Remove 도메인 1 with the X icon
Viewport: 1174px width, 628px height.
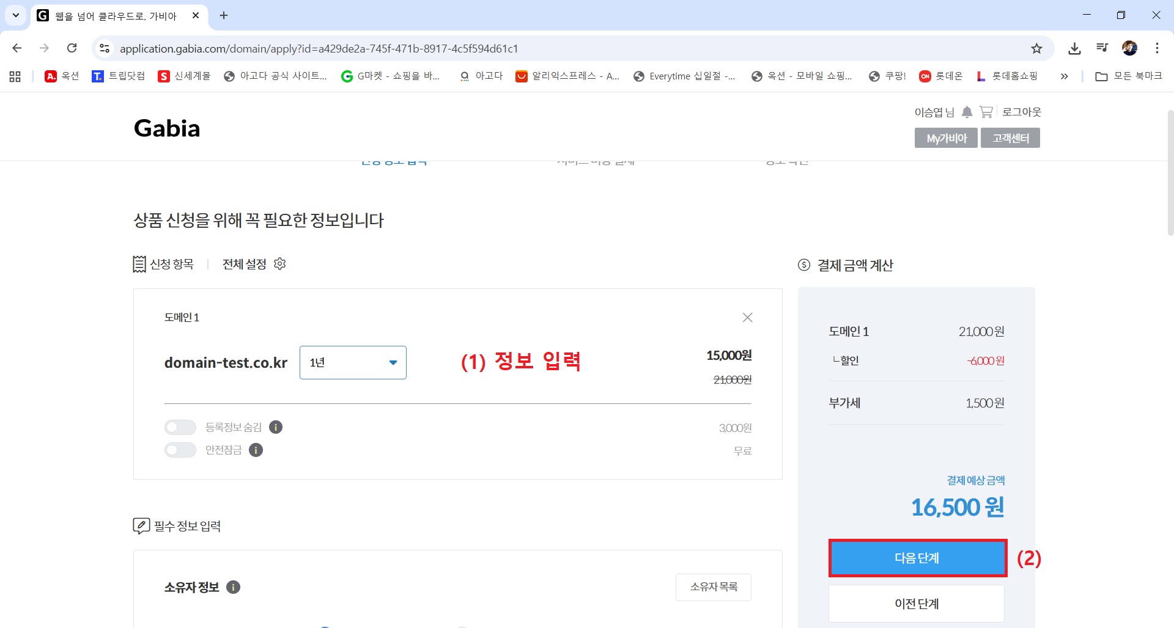pos(747,317)
